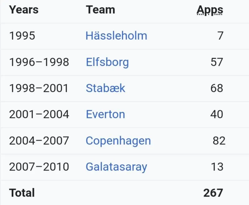Click the 2004–2007 years cell
The width and height of the screenshot is (249, 205).
[x=39, y=141]
